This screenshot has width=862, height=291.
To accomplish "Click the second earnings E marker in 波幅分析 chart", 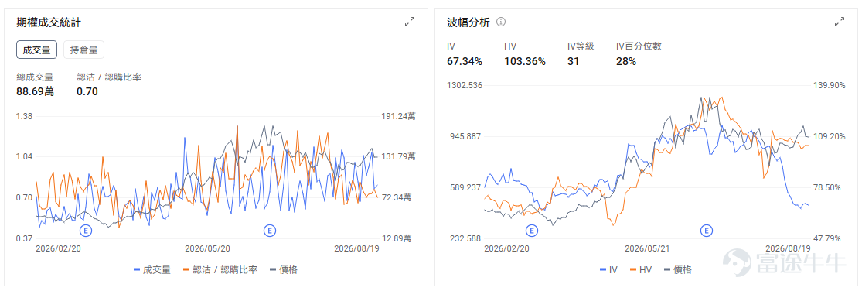I will tap(707, 230).
